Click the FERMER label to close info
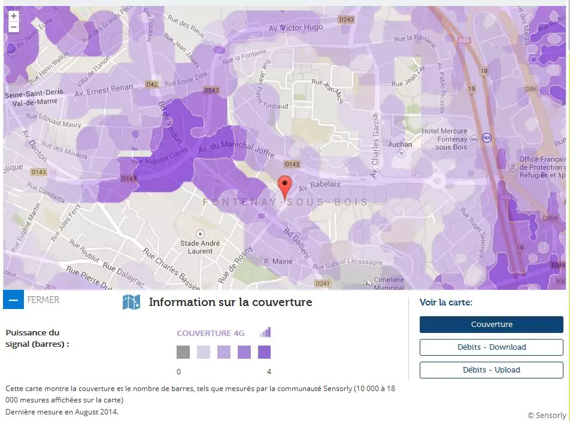The height and width of the screenshot is (421, 570). pos(43,300)
